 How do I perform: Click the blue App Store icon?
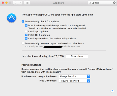pos(12,18)
